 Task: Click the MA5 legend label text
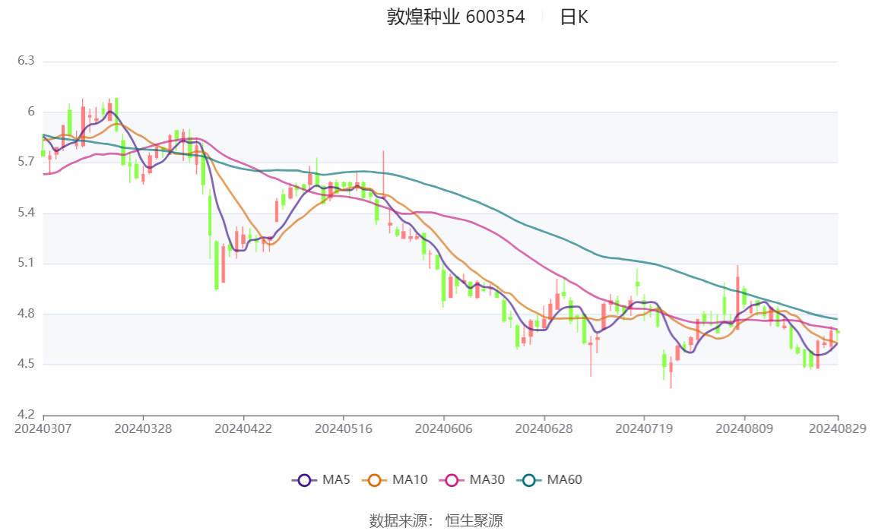click(x=336, y=480)
